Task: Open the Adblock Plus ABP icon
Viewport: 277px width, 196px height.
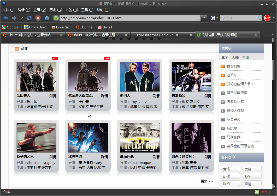Action: point(267,18)
